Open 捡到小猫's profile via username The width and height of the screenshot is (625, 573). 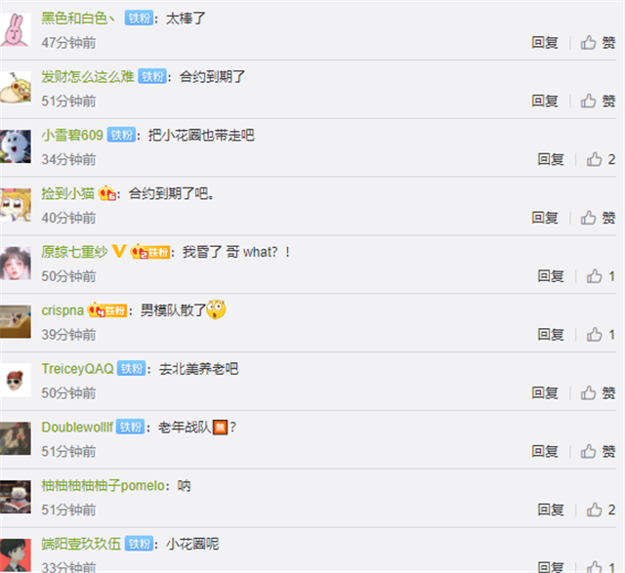[68, 193]
